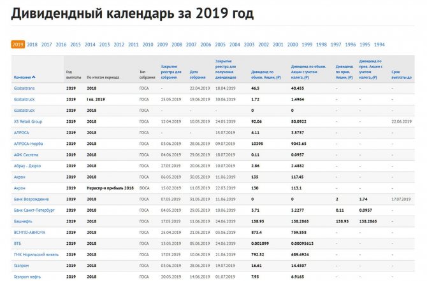Image resolution: width=427 pixels, height=281 pixels.
Task: Select year 1998
Action: (321, 45)
